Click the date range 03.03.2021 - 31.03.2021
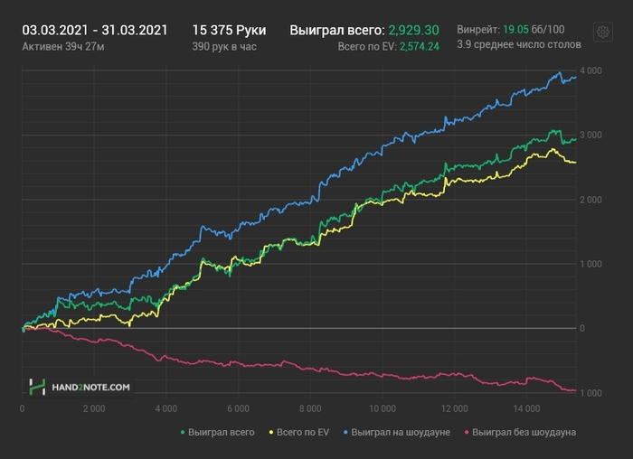Viewport: 633px width, 459px height. click(95, 30)
